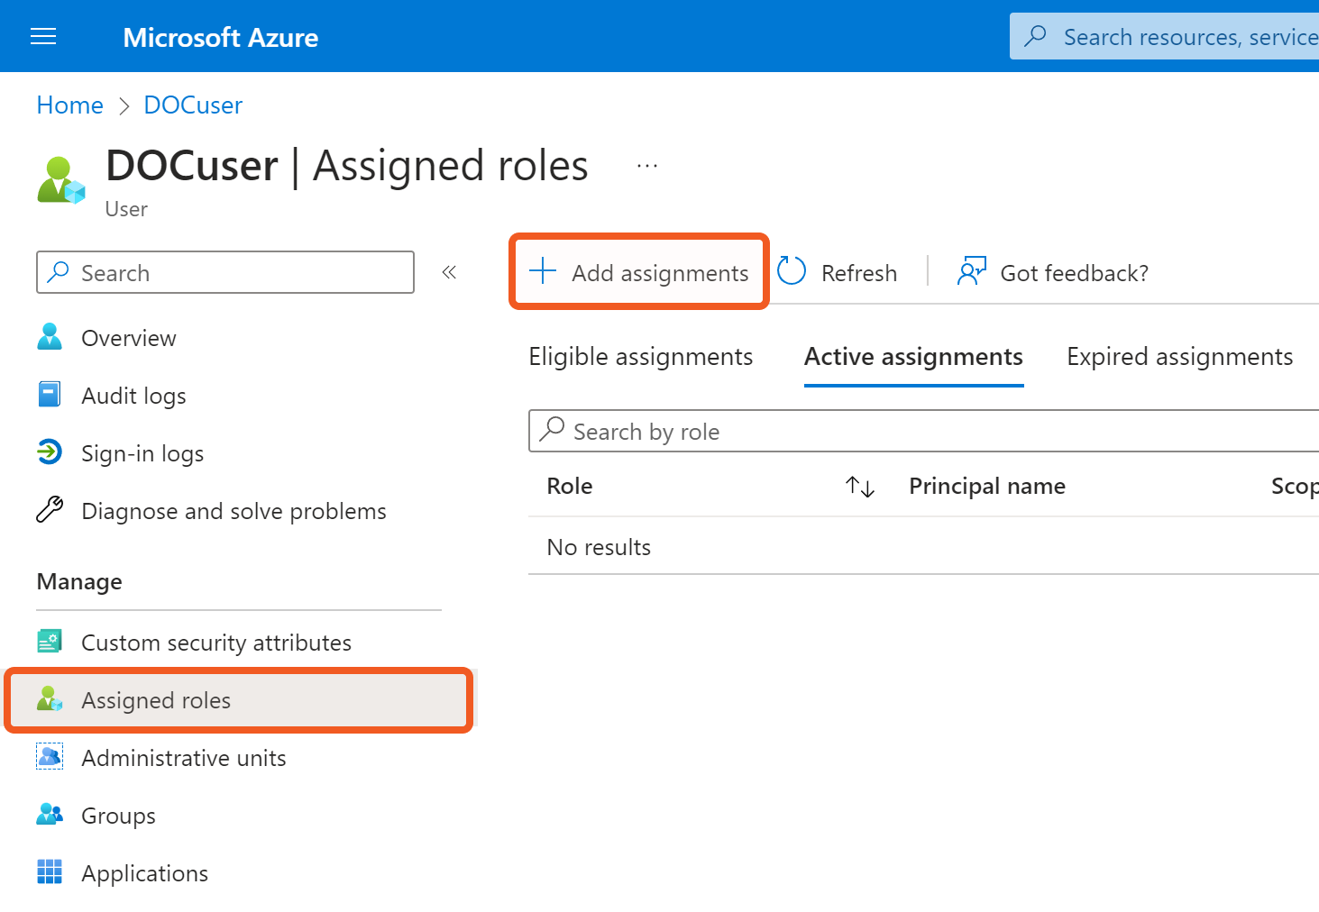
Task: Collapse the sidebar using the double chevron
Action: 449,271
